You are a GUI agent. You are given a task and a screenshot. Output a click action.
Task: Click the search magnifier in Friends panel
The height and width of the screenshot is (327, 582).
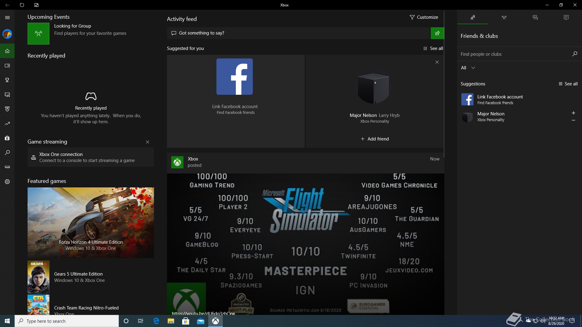[574, 54]
